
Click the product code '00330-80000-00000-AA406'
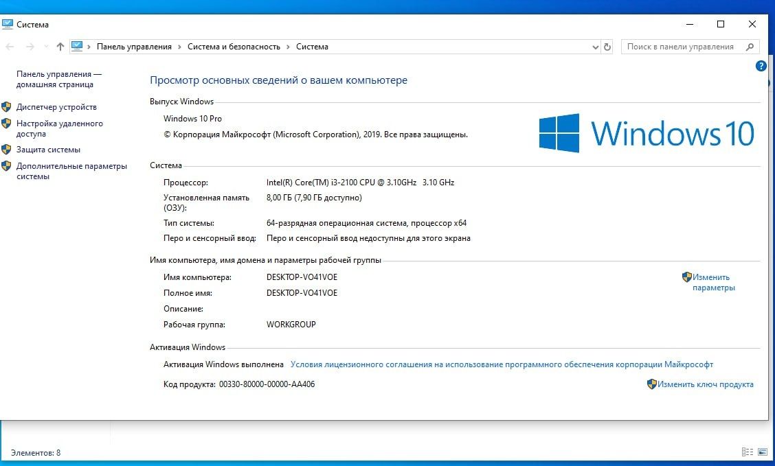(267, 384)
